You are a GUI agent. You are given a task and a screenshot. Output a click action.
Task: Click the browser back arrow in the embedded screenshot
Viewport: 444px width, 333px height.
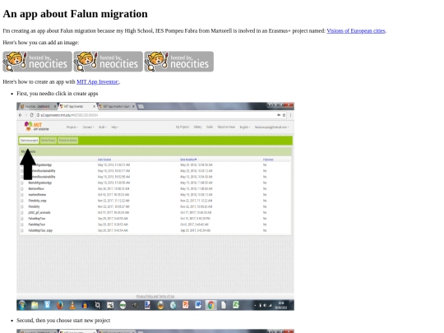tap(20, 115)
